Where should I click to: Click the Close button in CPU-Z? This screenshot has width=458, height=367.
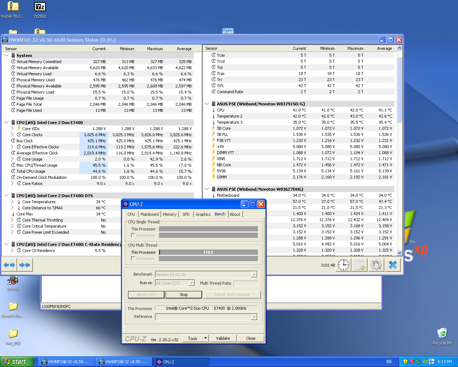250,338
